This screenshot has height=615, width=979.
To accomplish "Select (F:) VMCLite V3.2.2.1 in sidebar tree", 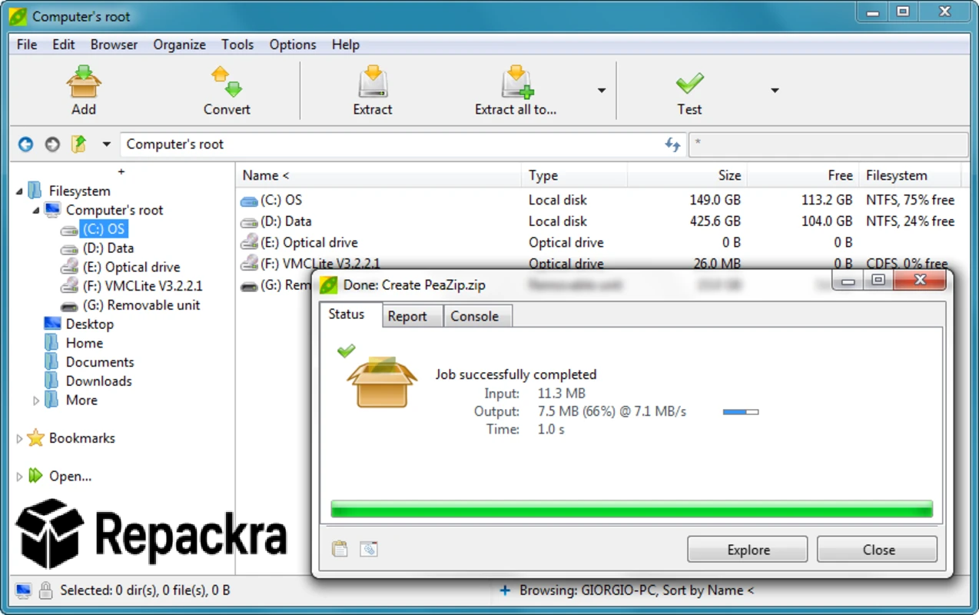I will [143, 285].
